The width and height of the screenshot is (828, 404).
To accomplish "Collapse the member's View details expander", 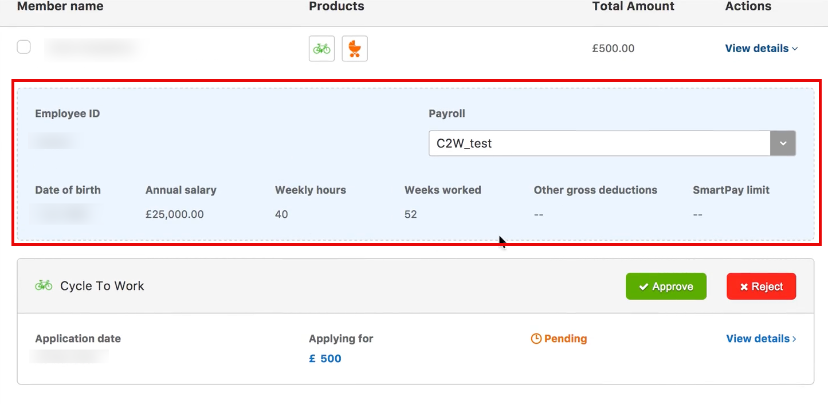I will 761,49.
